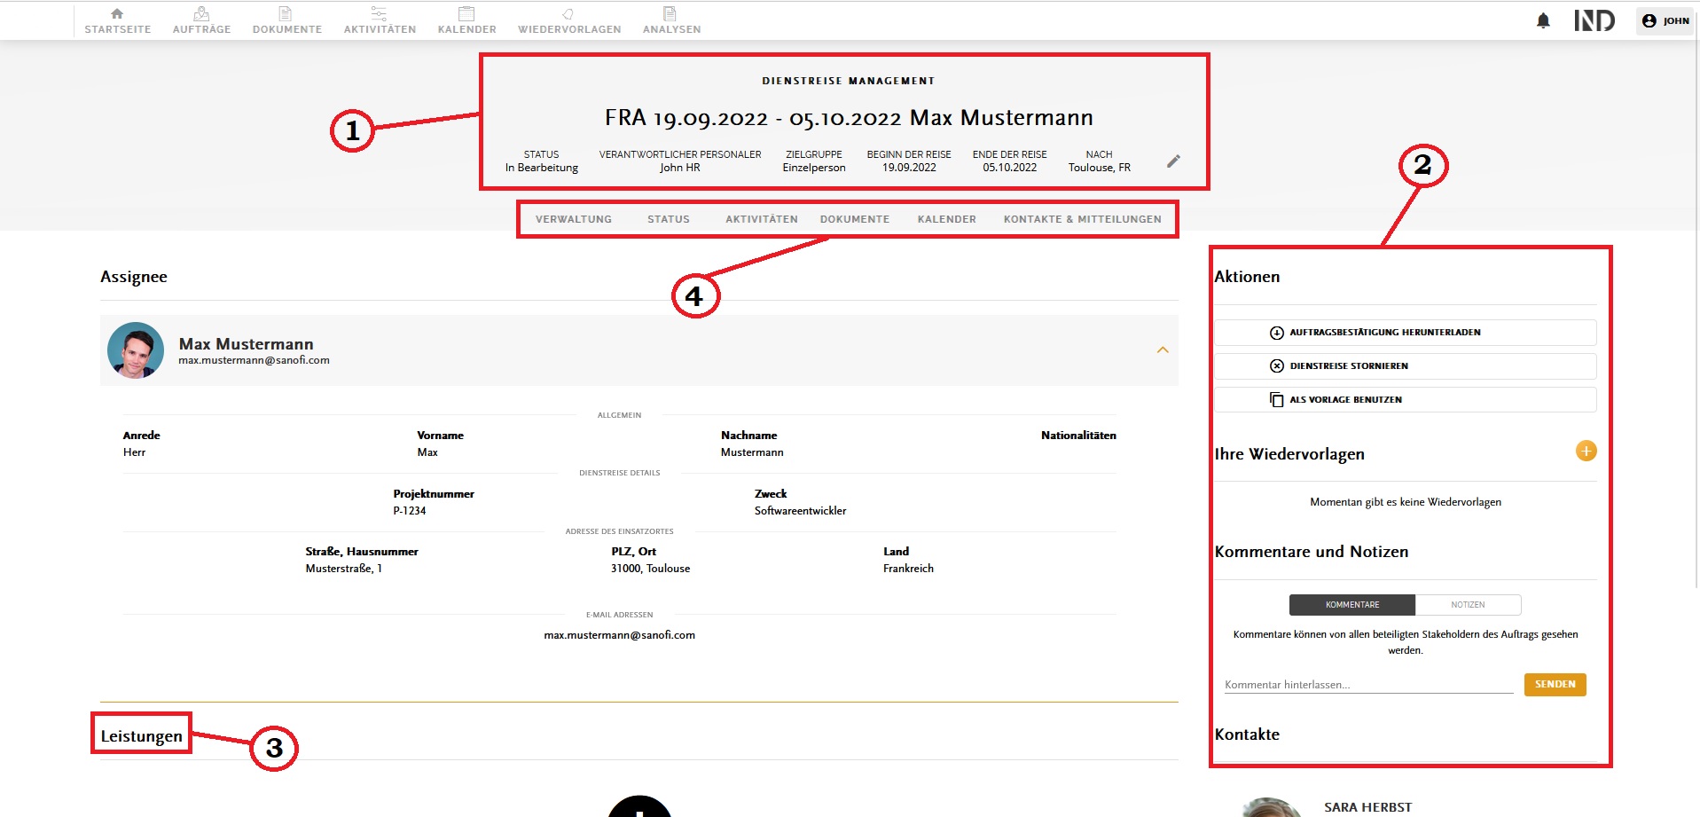Collapse the Max Mustermann assignee panel
Viewport: 1700px width, 817px height.
[x=1163, y=350]
